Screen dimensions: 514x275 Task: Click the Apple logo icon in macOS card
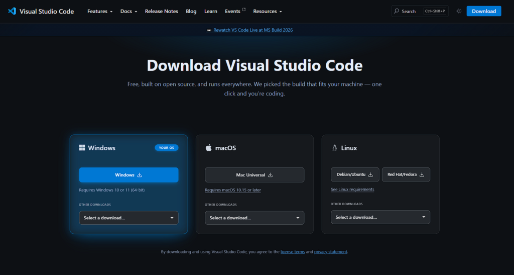click(208, 148)
